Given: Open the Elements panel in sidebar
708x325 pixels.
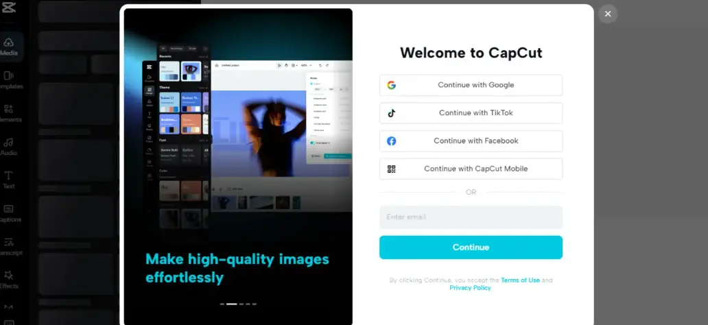Looking at the screenshot, I should tap(9, 114).
